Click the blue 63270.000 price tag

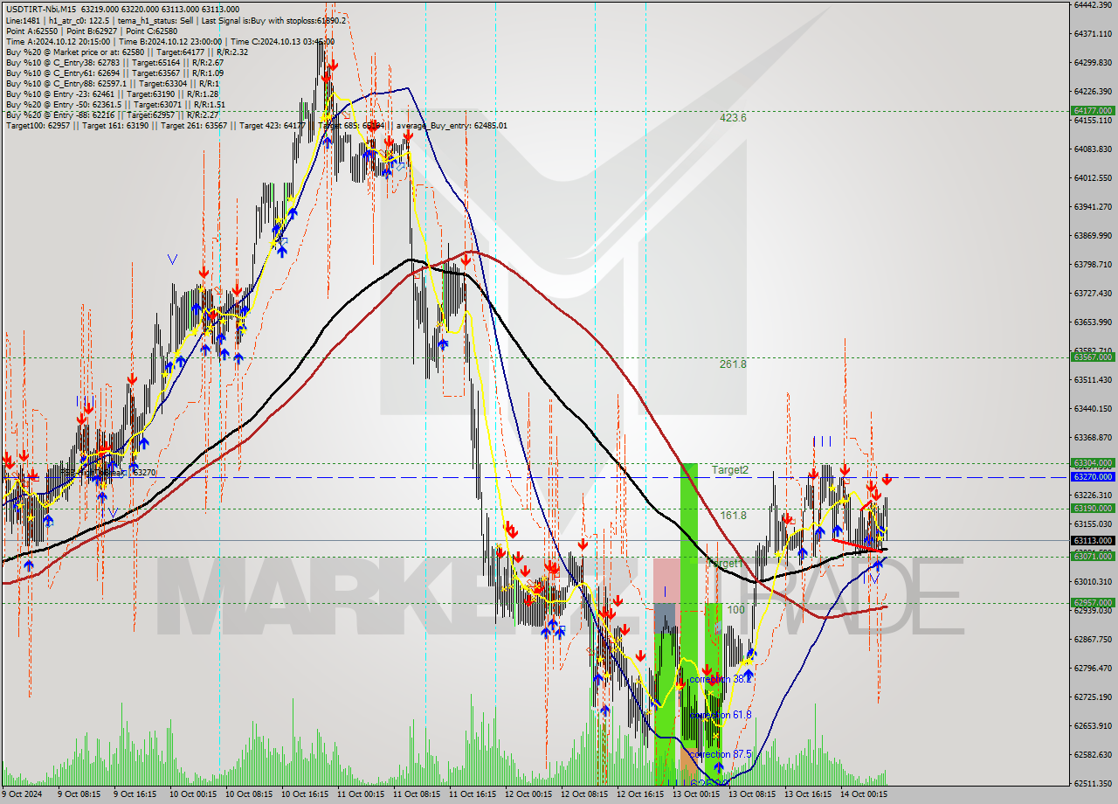1093,477
